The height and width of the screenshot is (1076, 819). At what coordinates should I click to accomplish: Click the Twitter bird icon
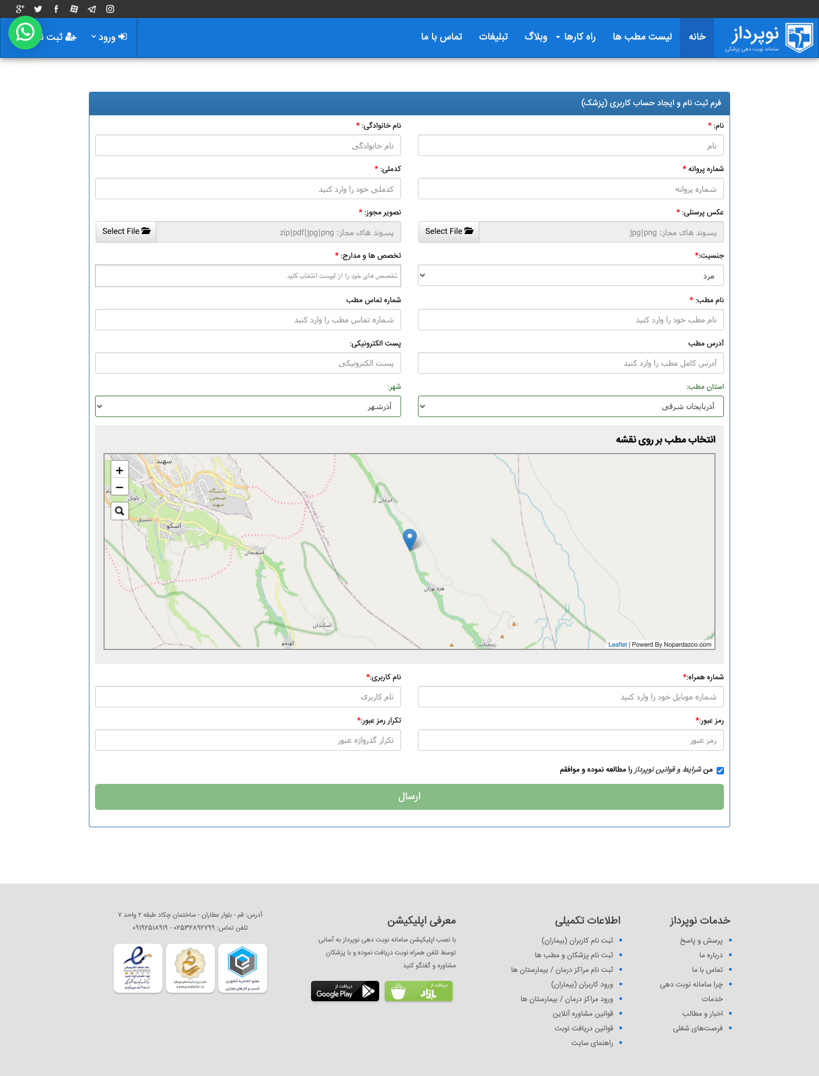pyautogui.click(x=38, y=9)
